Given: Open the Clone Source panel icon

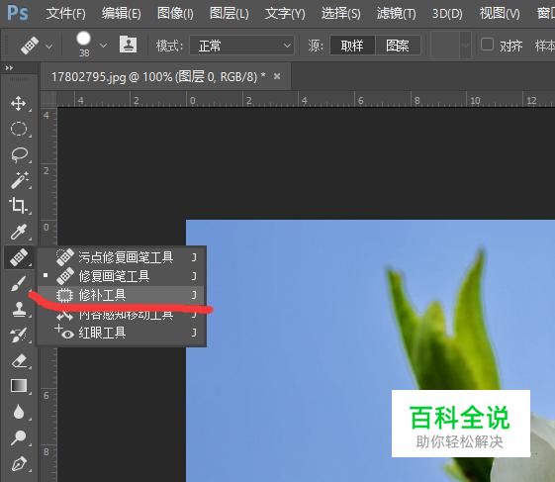Looking at the screenshot, I should tap(129, 45).
